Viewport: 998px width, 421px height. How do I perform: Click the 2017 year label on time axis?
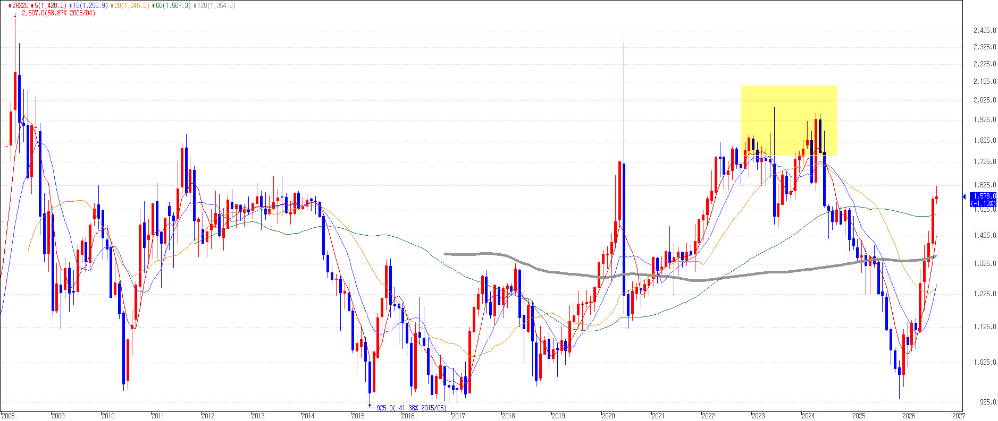coord(458,416)
